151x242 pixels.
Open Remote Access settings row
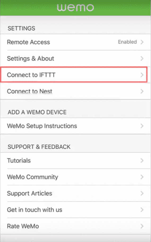pos(75,42)
